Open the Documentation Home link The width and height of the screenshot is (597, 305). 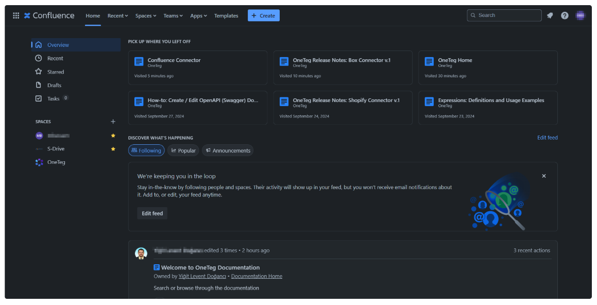(257, 276)
